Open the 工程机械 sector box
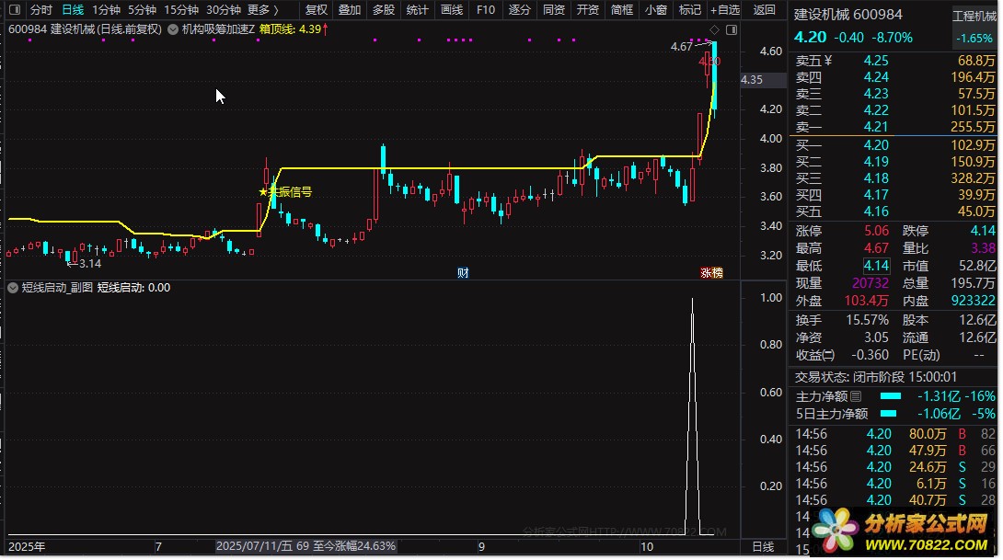Image resolution: width=1003 pixels, height=560 pixels. (x=974, y=17)
